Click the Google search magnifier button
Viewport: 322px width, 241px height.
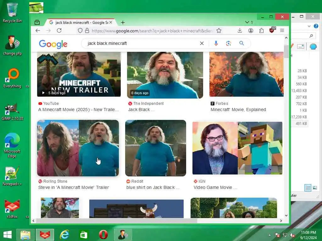(x=242, y=43)
